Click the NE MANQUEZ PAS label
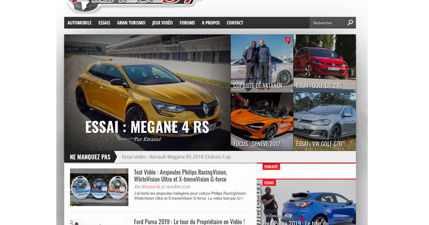 tap(90, 157)
